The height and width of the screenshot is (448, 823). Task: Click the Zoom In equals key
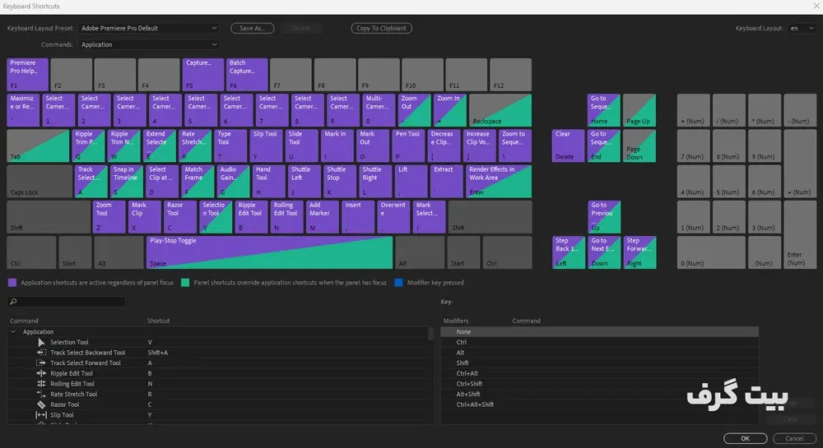[450, 110]
